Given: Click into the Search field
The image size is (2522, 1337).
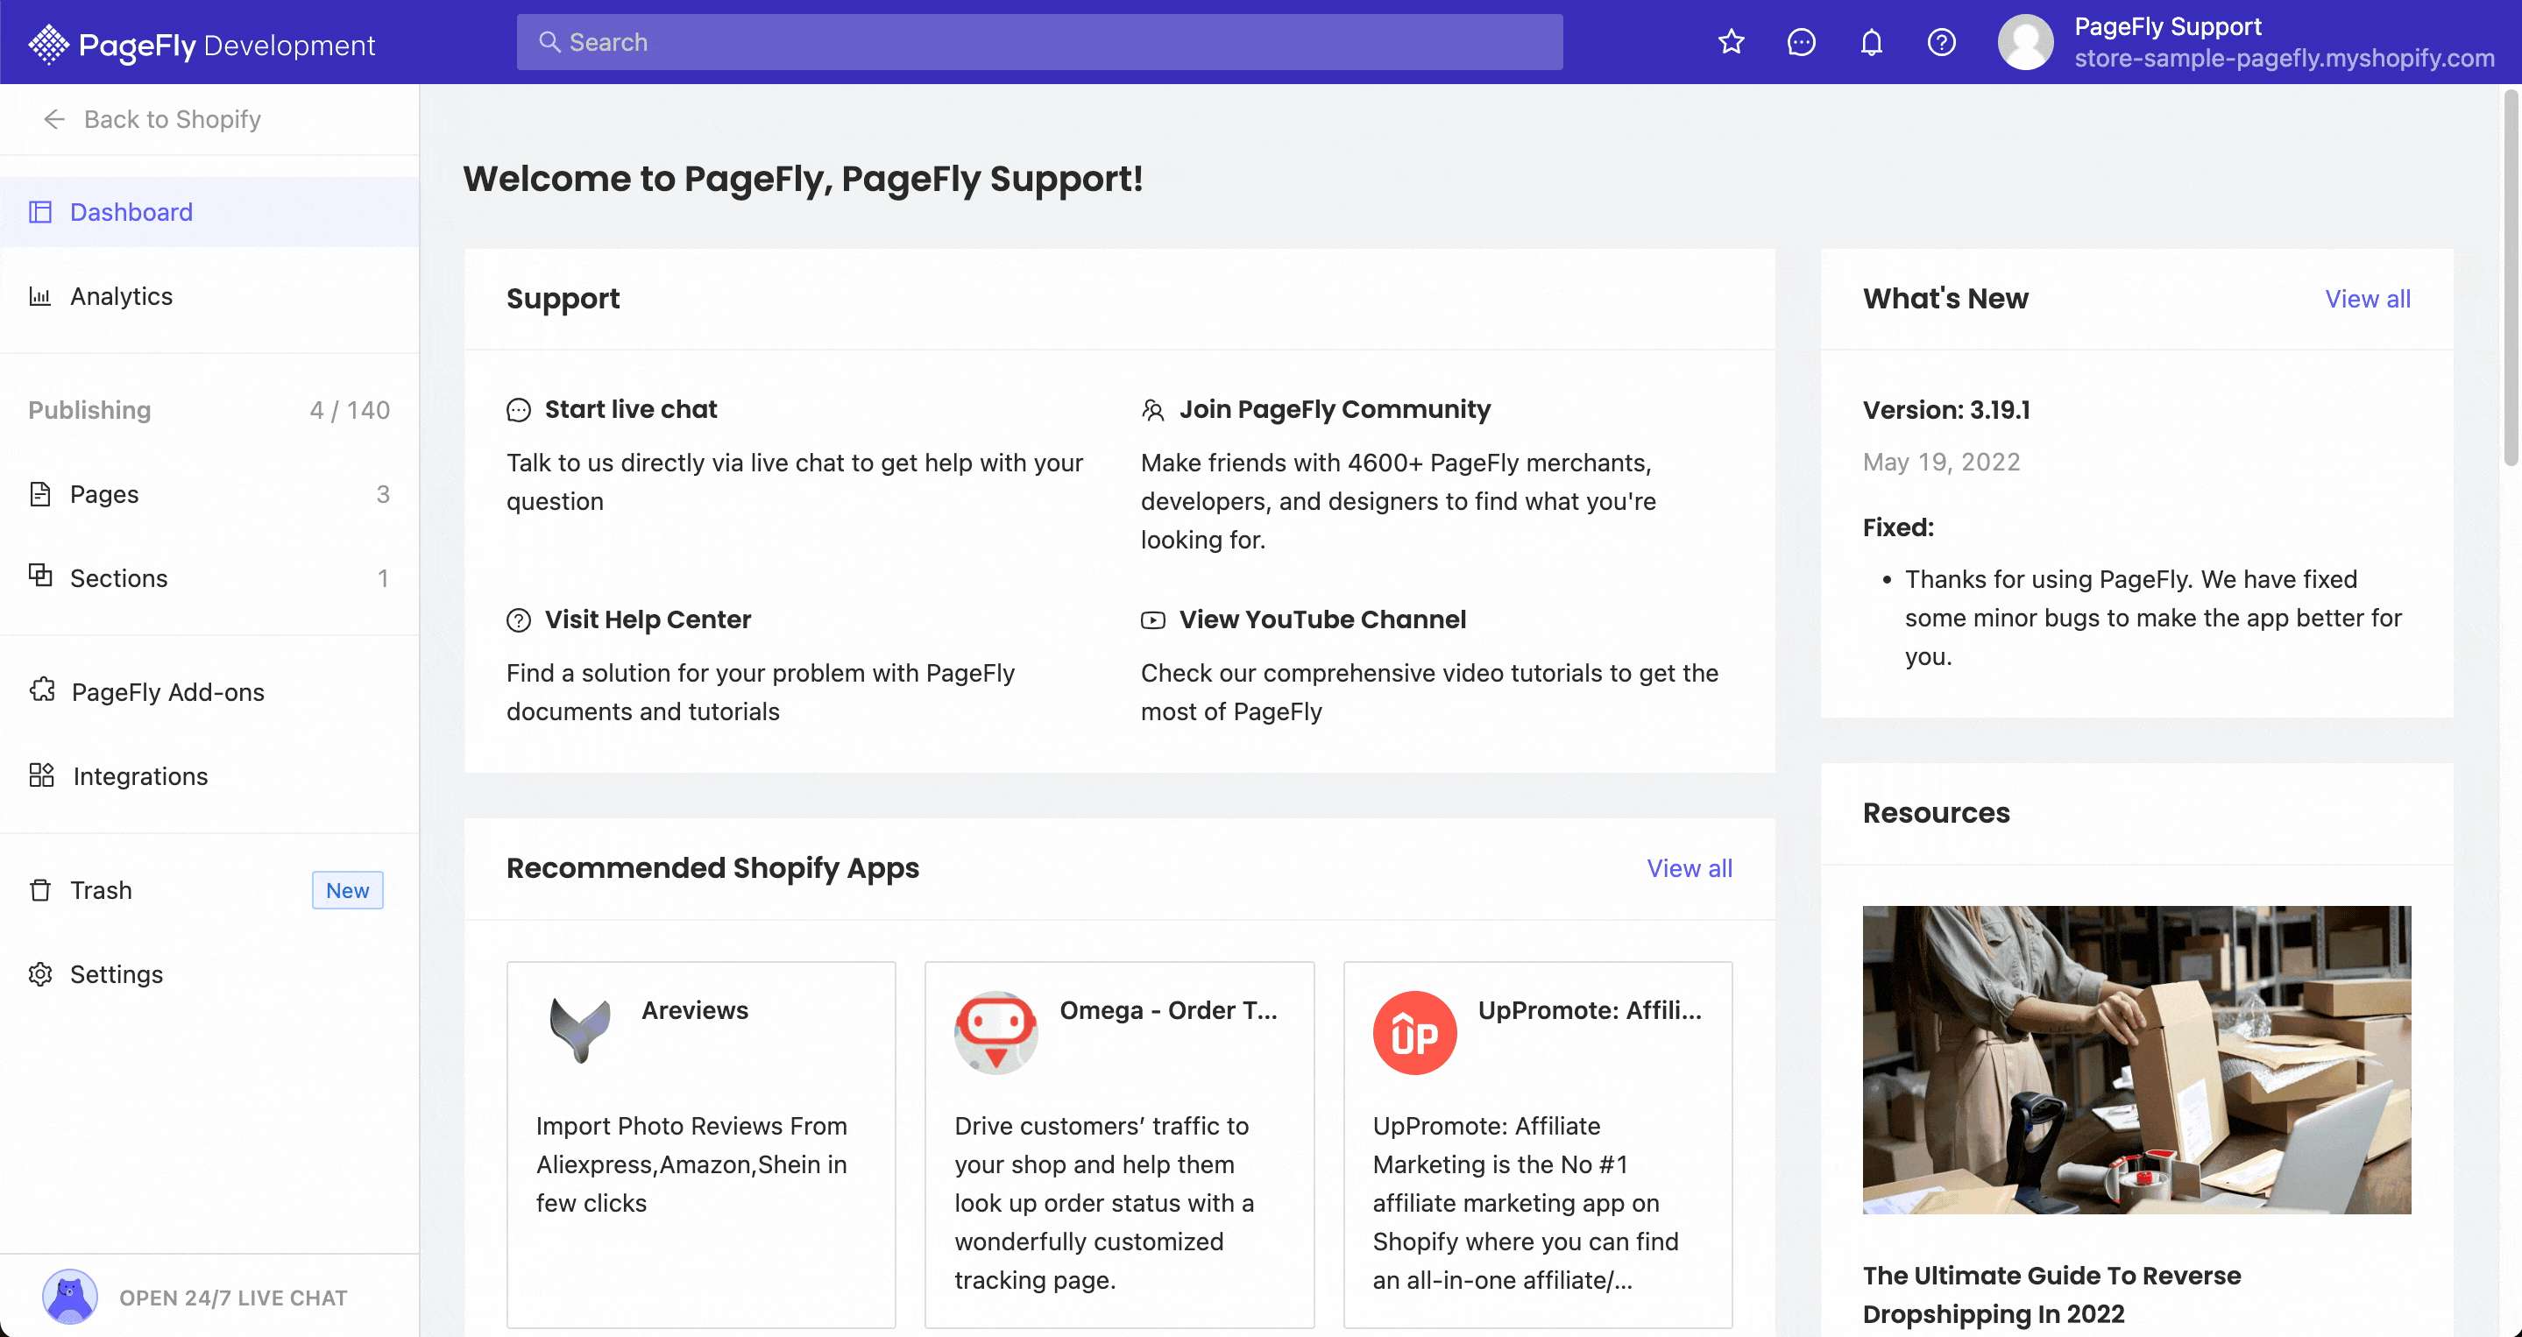Looking at the screenshot, I should pyautogui.click(x=1040, y=42).
